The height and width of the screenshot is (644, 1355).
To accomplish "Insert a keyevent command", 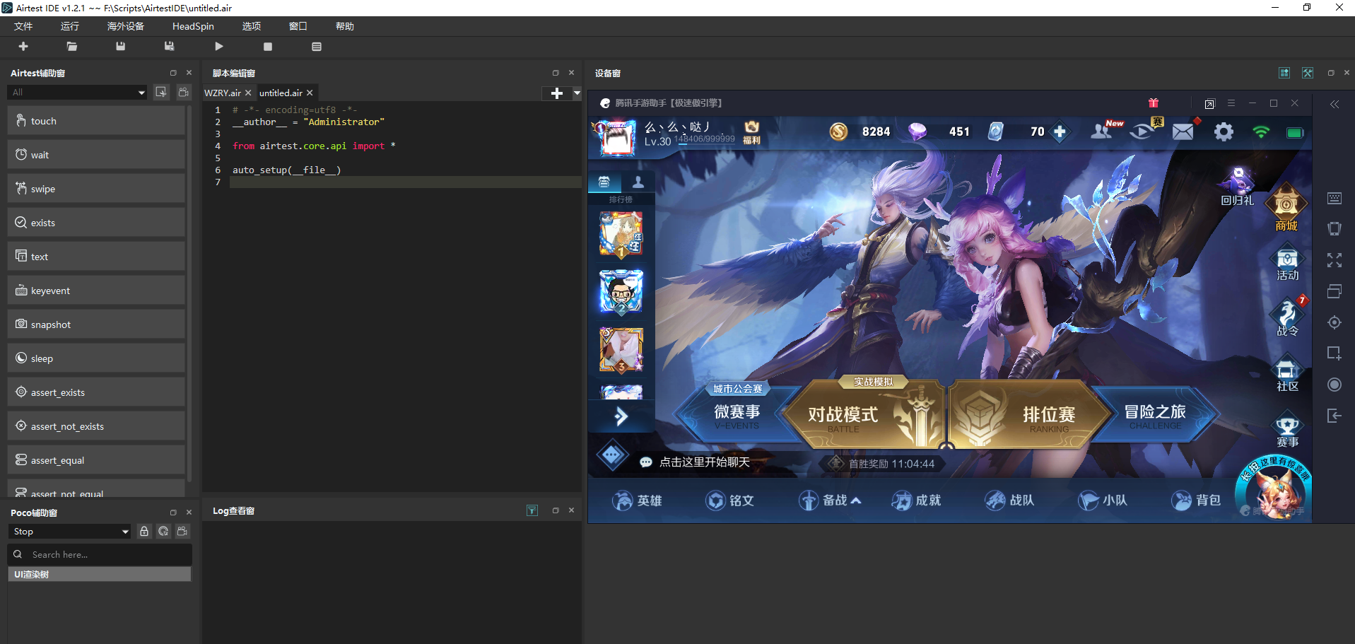I will pos(96,291).
